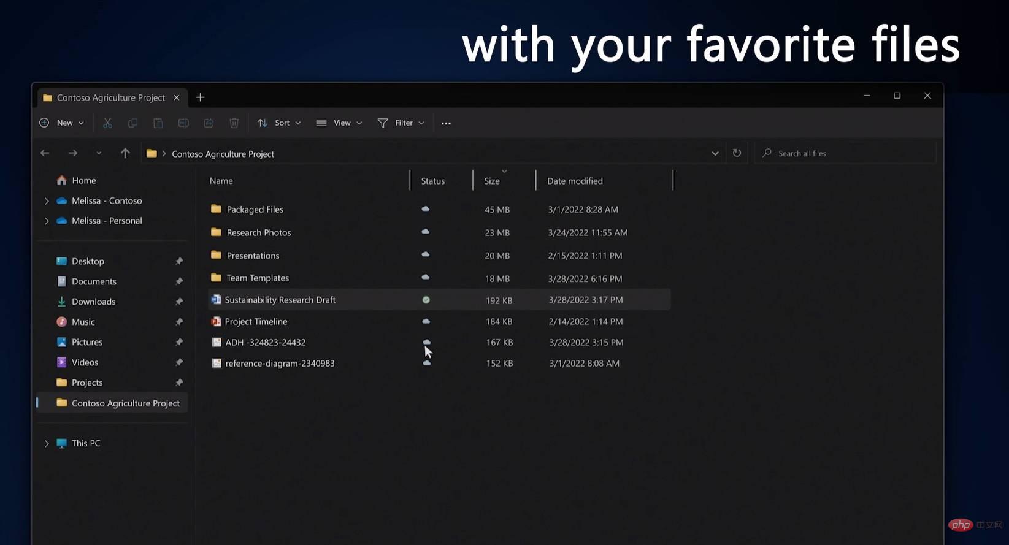Open the View dropdown
The width and height of the screenshot is (1009, 545).
click(x=339, y=123)
